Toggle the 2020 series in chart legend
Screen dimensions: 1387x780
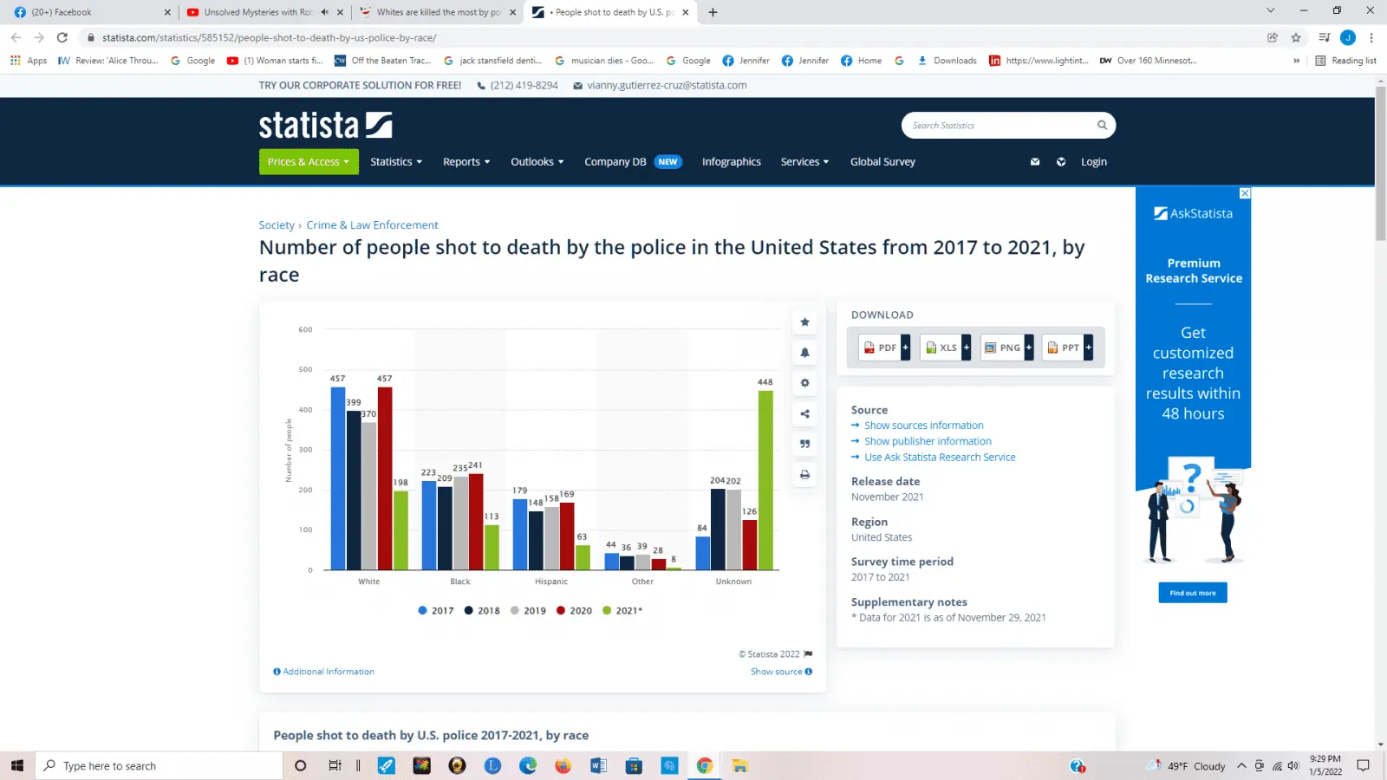click(x=574, y=611)
